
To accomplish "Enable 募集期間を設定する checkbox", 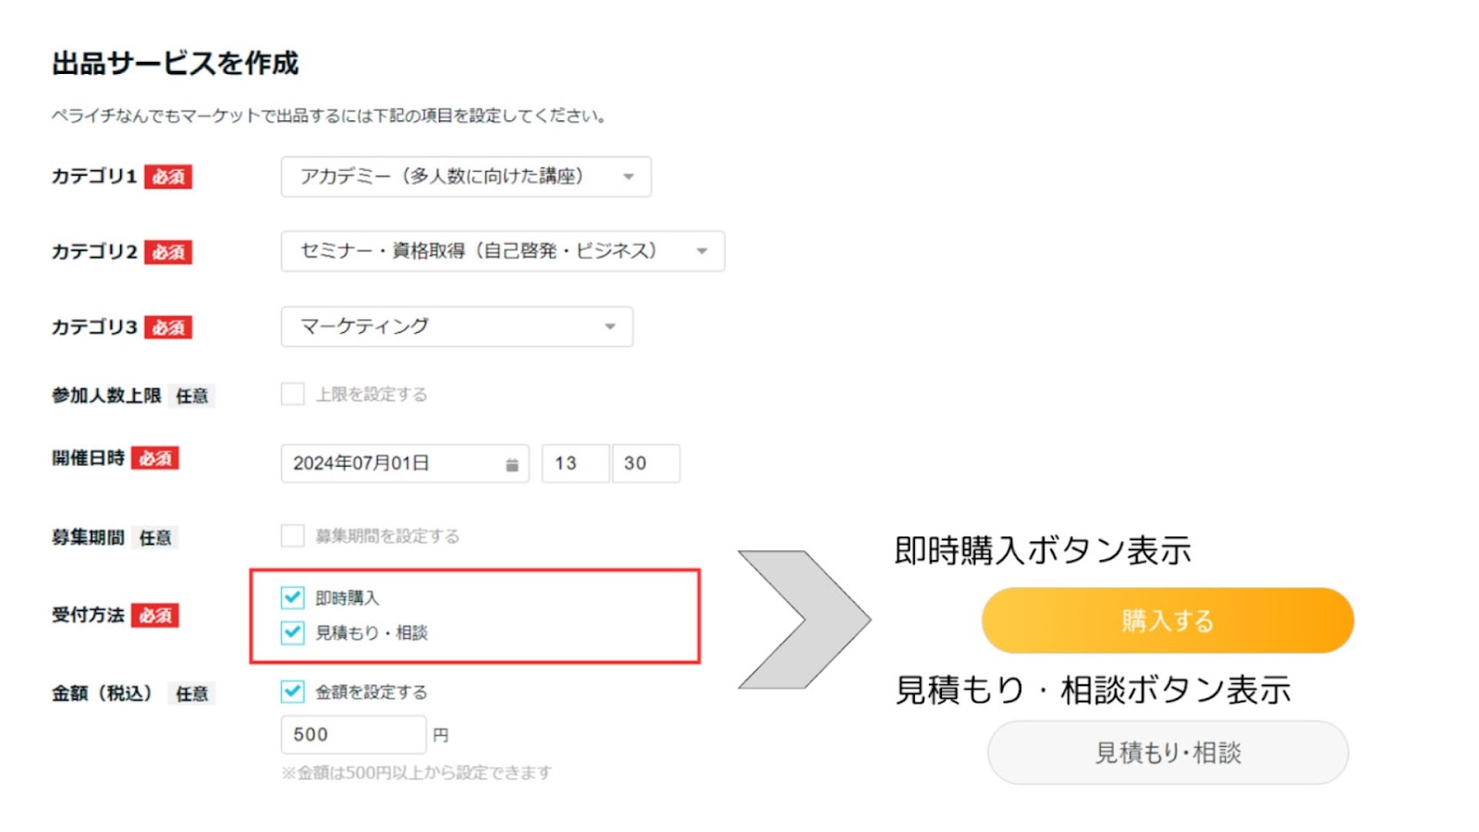I will (x=293, y=536).
